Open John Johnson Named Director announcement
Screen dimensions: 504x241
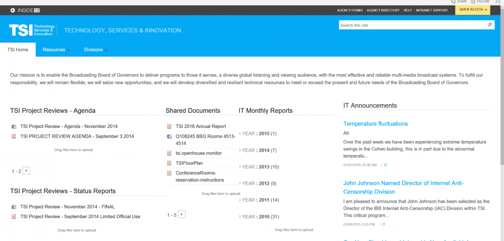pyautogui.click(x=403, y=187)
